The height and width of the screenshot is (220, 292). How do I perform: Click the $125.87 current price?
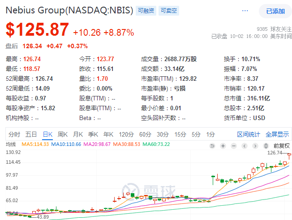pyautogui.click(x=37, y=29)
